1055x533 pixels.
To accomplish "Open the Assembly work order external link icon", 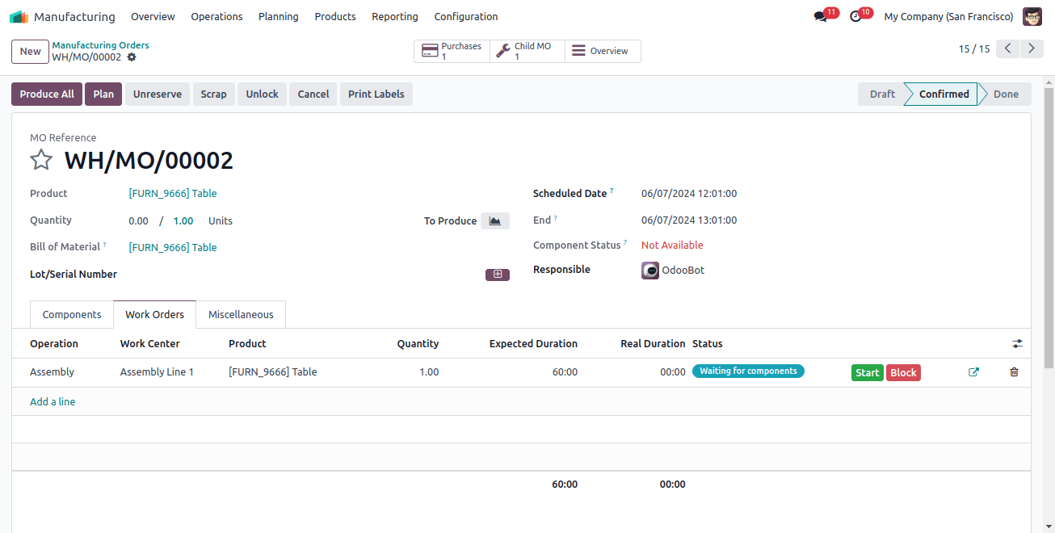I will (973, 372).
